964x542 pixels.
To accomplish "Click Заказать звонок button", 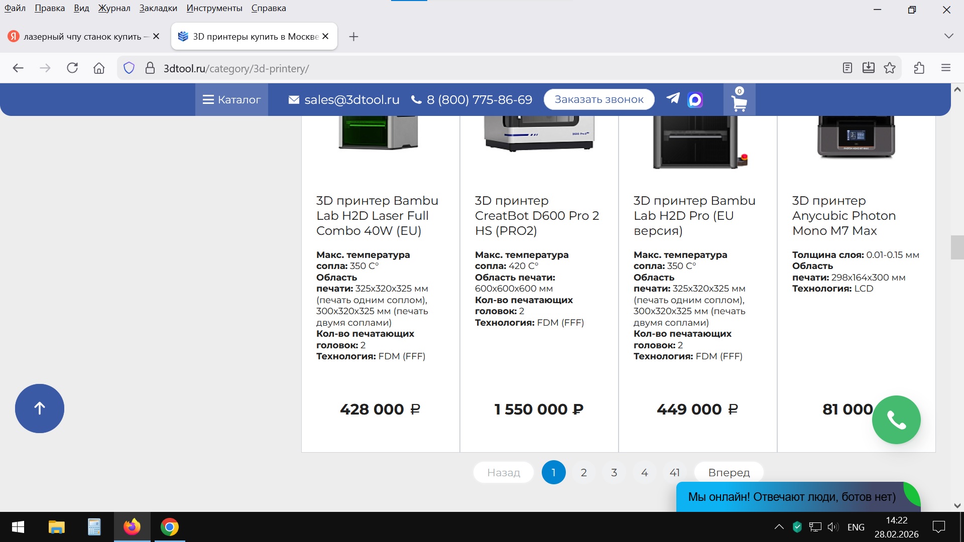I will click(x=599, y=99).
